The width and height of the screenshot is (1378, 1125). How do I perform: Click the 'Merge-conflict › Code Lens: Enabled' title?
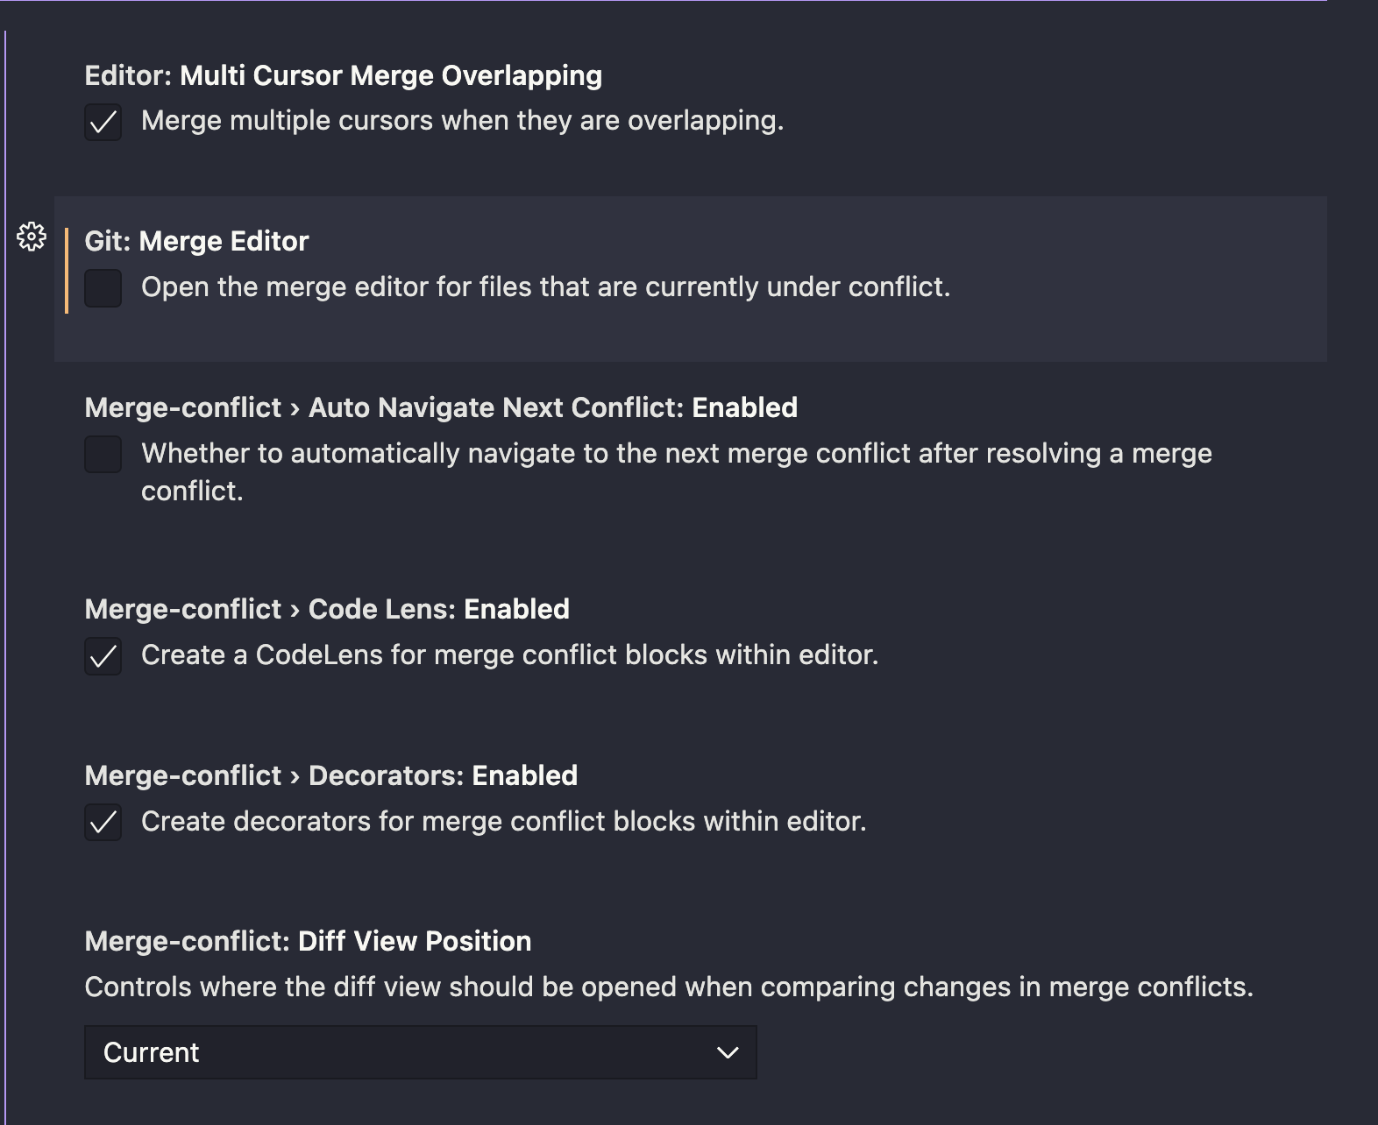(326, 609)
